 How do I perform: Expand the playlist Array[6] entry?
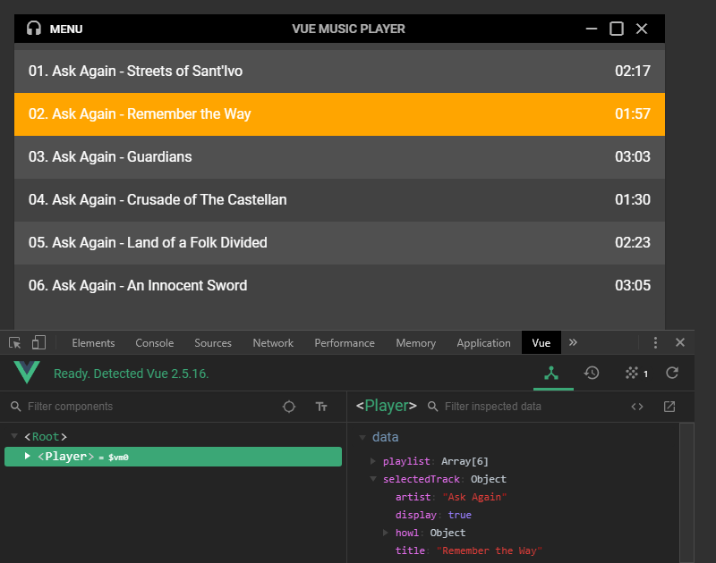pos(373,461)
